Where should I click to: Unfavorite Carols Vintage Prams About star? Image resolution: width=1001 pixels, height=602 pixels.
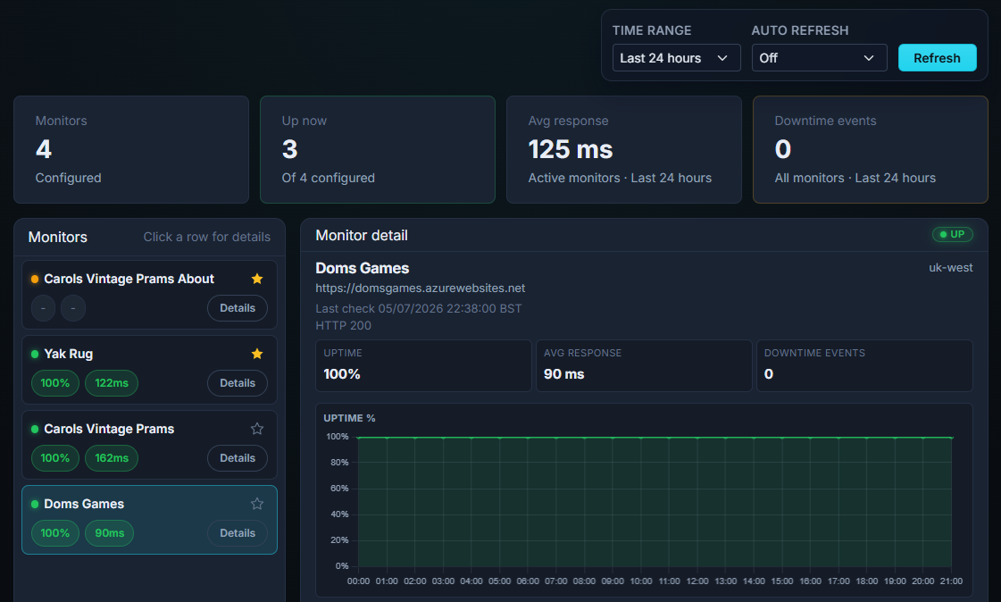[x=257, y=279]
